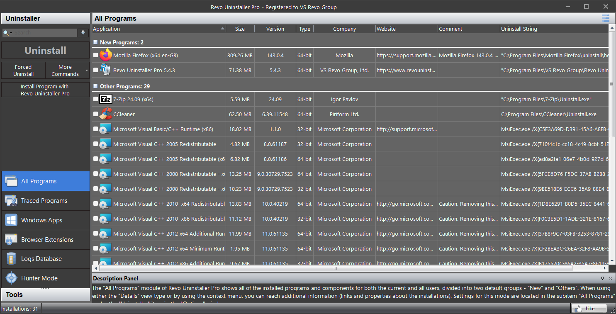The height and width of the screenshot is (314, 616).
Task: Open the Logs Database module
Action: coord(45,259)
